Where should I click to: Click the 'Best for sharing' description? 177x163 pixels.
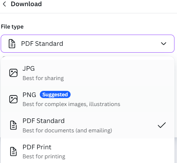point(43,78)
